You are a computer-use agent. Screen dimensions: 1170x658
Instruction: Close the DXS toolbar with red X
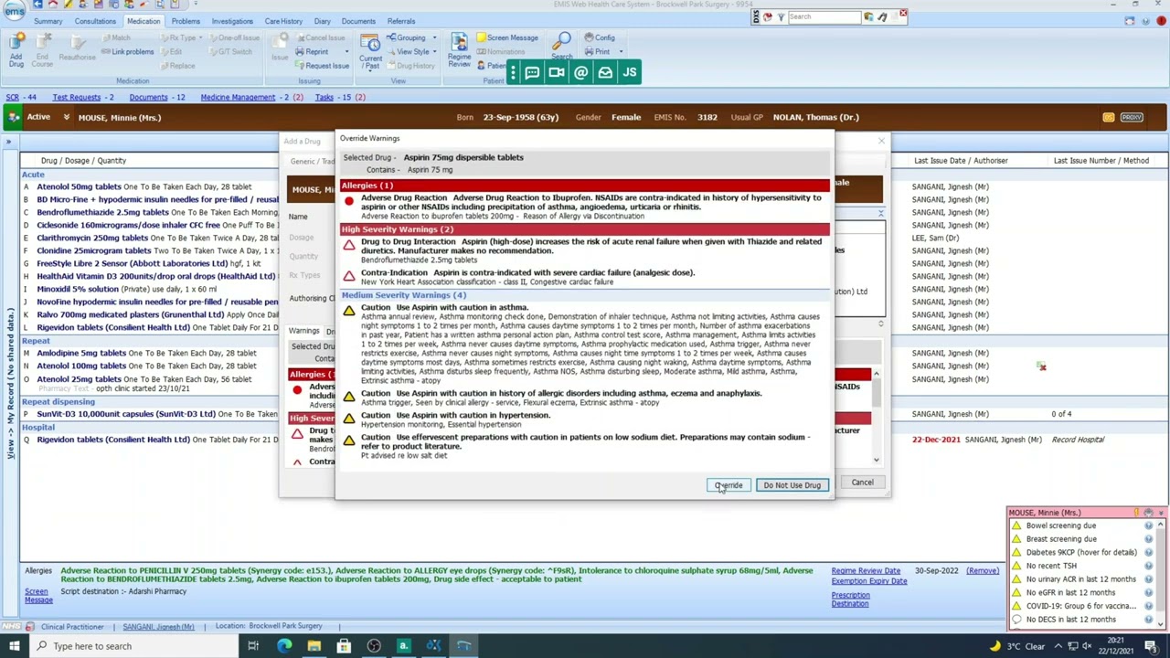tap(903, 14)
